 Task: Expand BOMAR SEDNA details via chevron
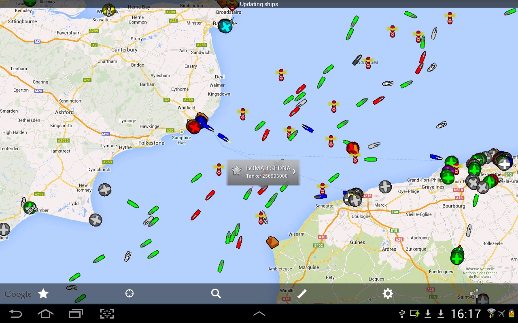click(x=294, y=171)
